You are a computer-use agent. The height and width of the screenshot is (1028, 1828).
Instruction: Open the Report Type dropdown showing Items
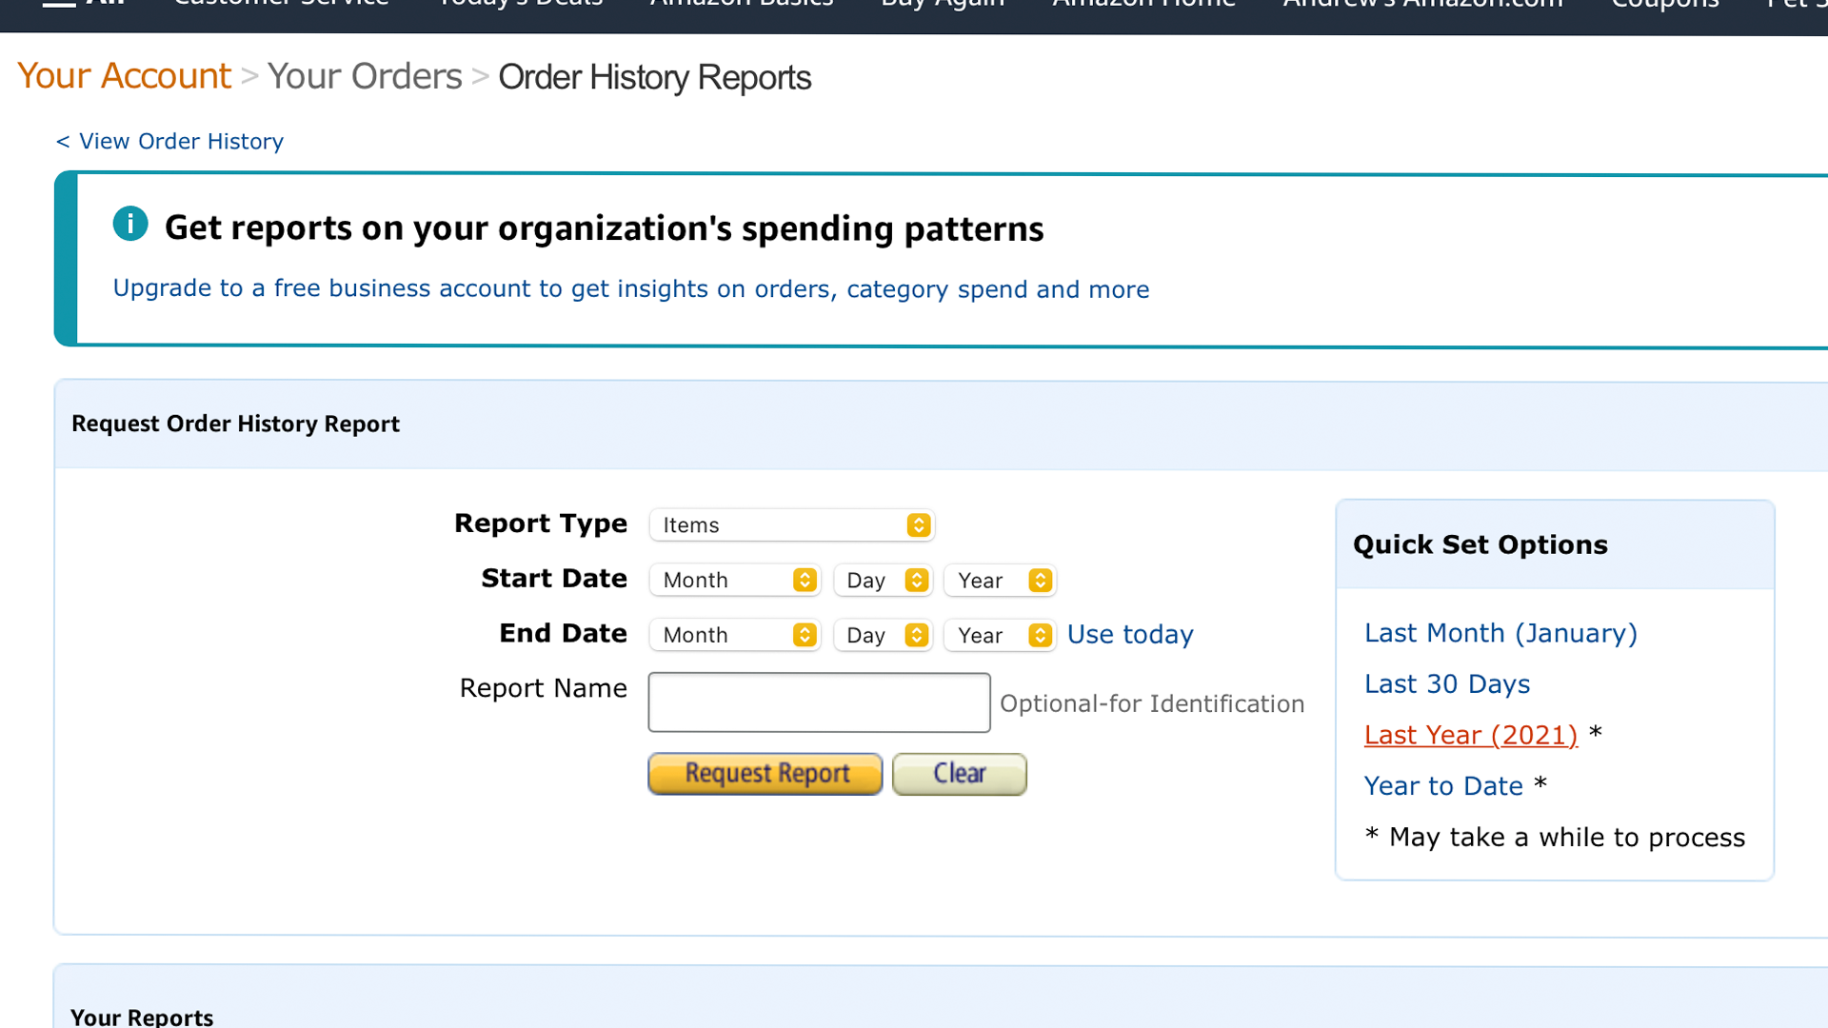click(790, 524)
